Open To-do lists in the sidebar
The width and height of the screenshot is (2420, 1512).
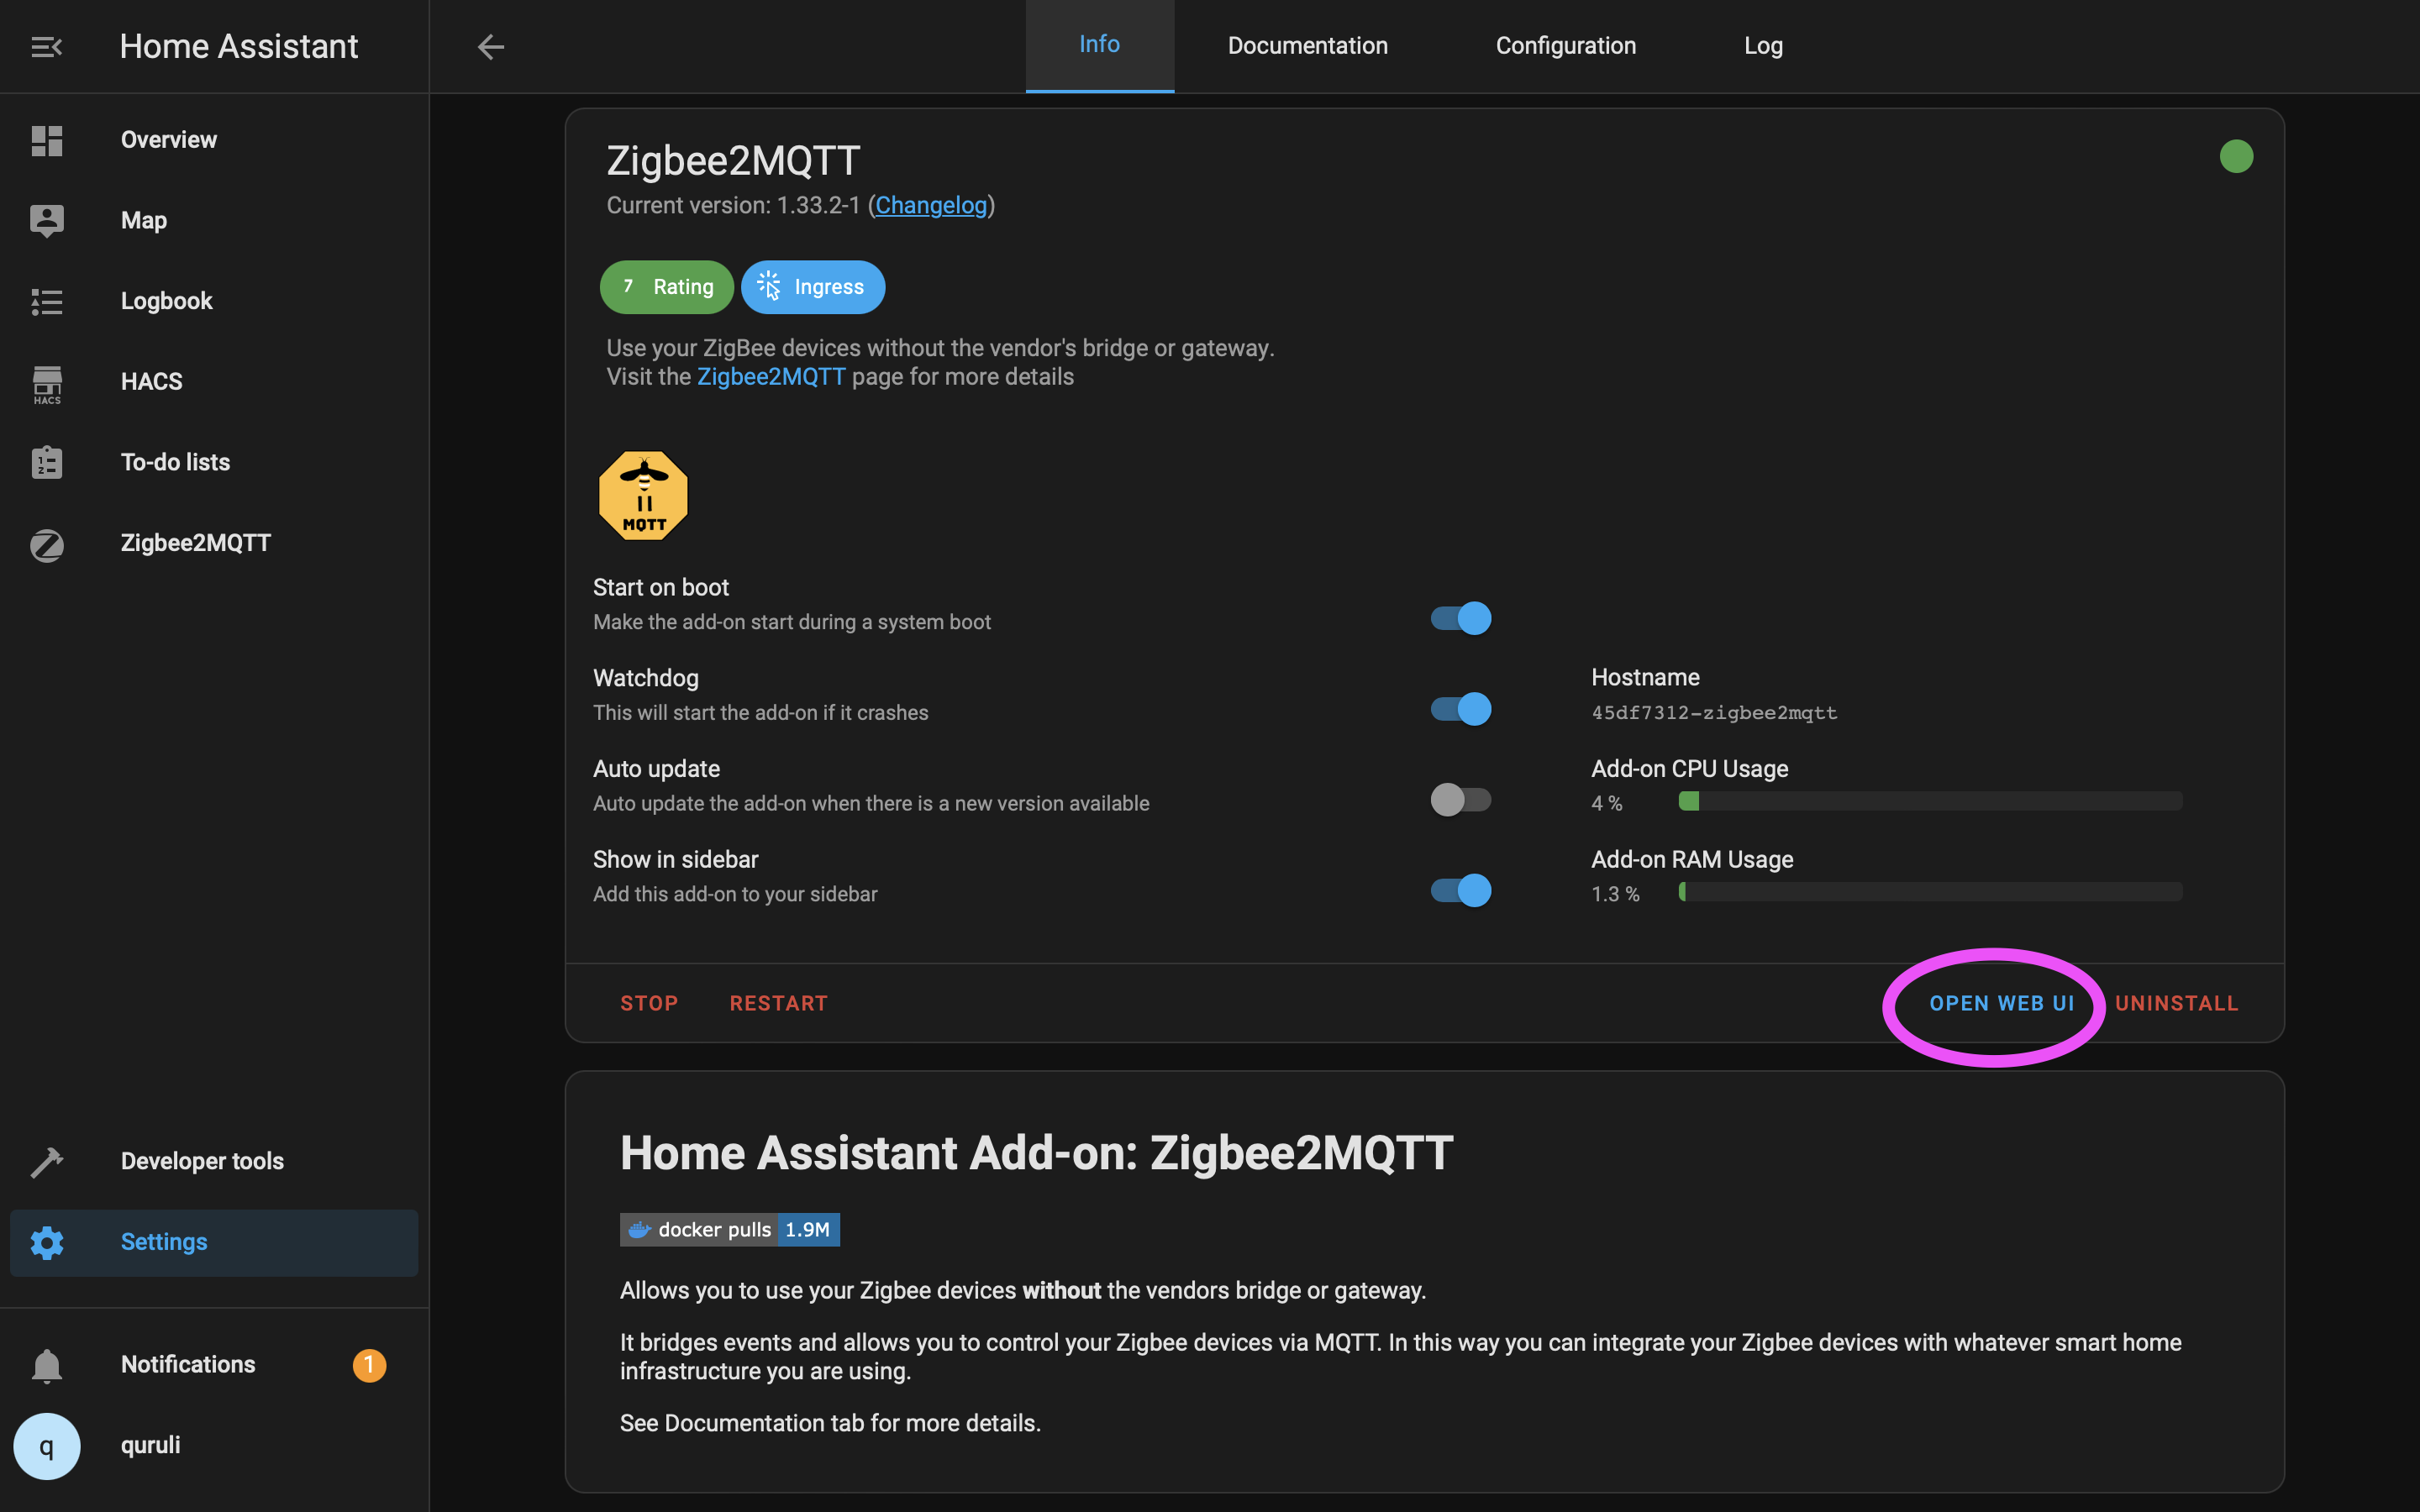214,462
